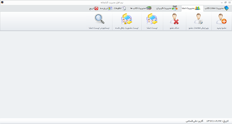Open لیست عضویت باطل شده (cancelled memberships)
Screen dimensions: 232x124
pos(127,21)
